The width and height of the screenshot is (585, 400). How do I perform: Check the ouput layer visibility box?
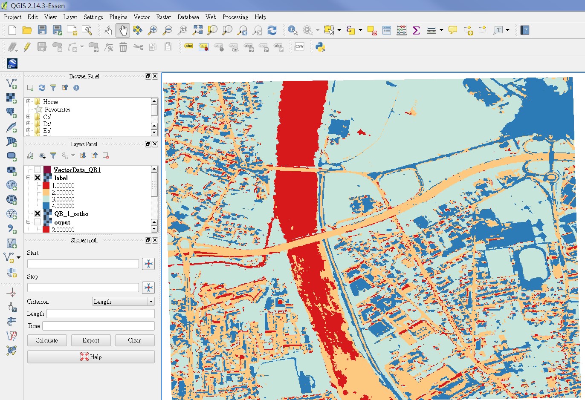pos(38,222)
